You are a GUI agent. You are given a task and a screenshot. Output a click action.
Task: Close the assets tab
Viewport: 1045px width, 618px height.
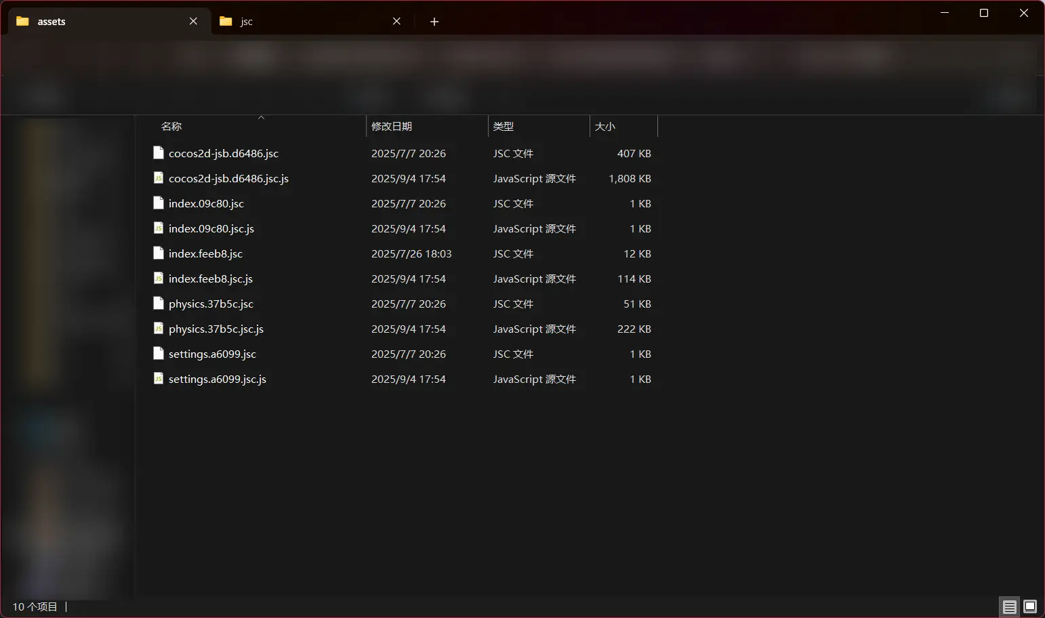(x=193, y=22)
